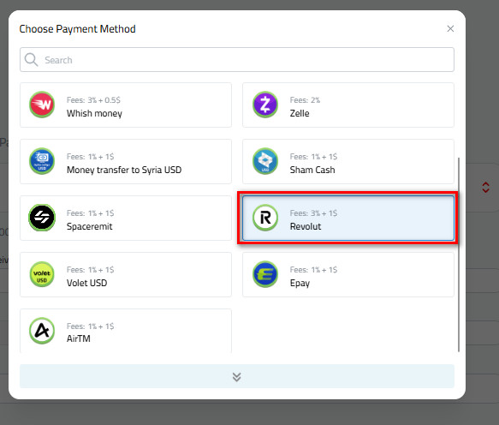
Task: Click the magnifying glass search icon
Action: click(31, 60)
